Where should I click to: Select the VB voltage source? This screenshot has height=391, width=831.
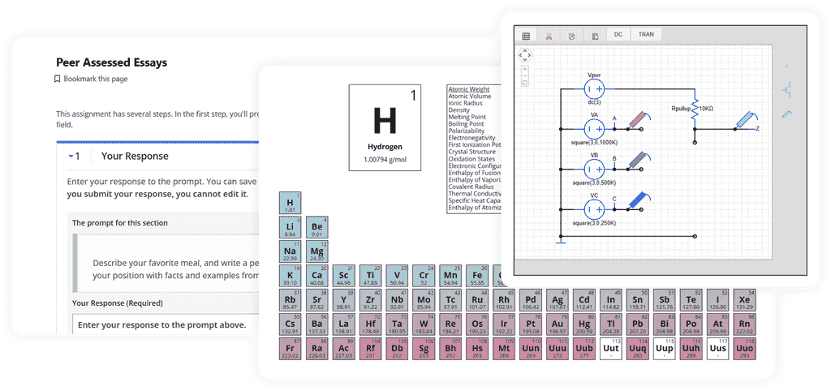(x=595, y=169)
